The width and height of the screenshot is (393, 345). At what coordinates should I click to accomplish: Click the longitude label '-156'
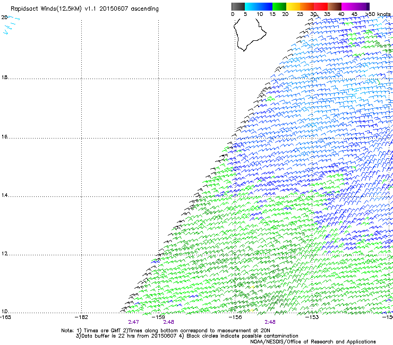(235, 317)
